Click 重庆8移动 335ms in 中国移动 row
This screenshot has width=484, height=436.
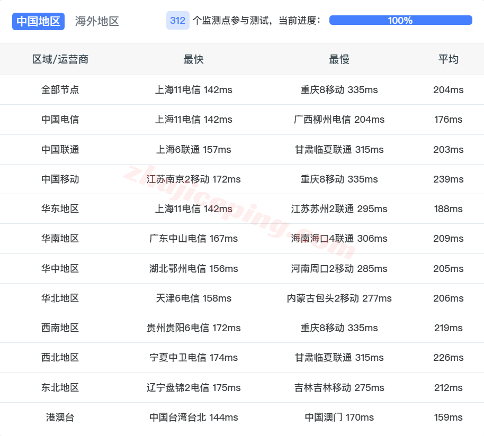point(339,179)
